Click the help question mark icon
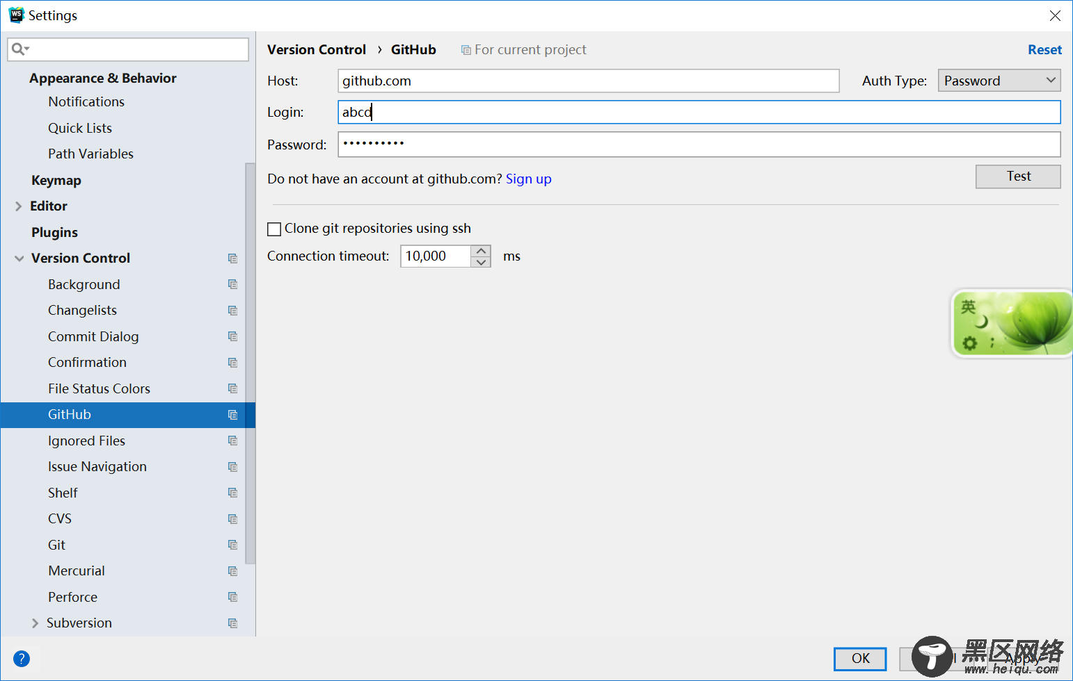 [x=22, y=658]
